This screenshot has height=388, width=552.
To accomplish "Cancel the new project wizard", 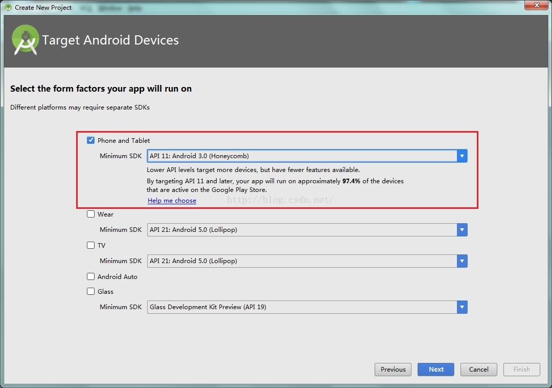I will click(x=479, y=370).
